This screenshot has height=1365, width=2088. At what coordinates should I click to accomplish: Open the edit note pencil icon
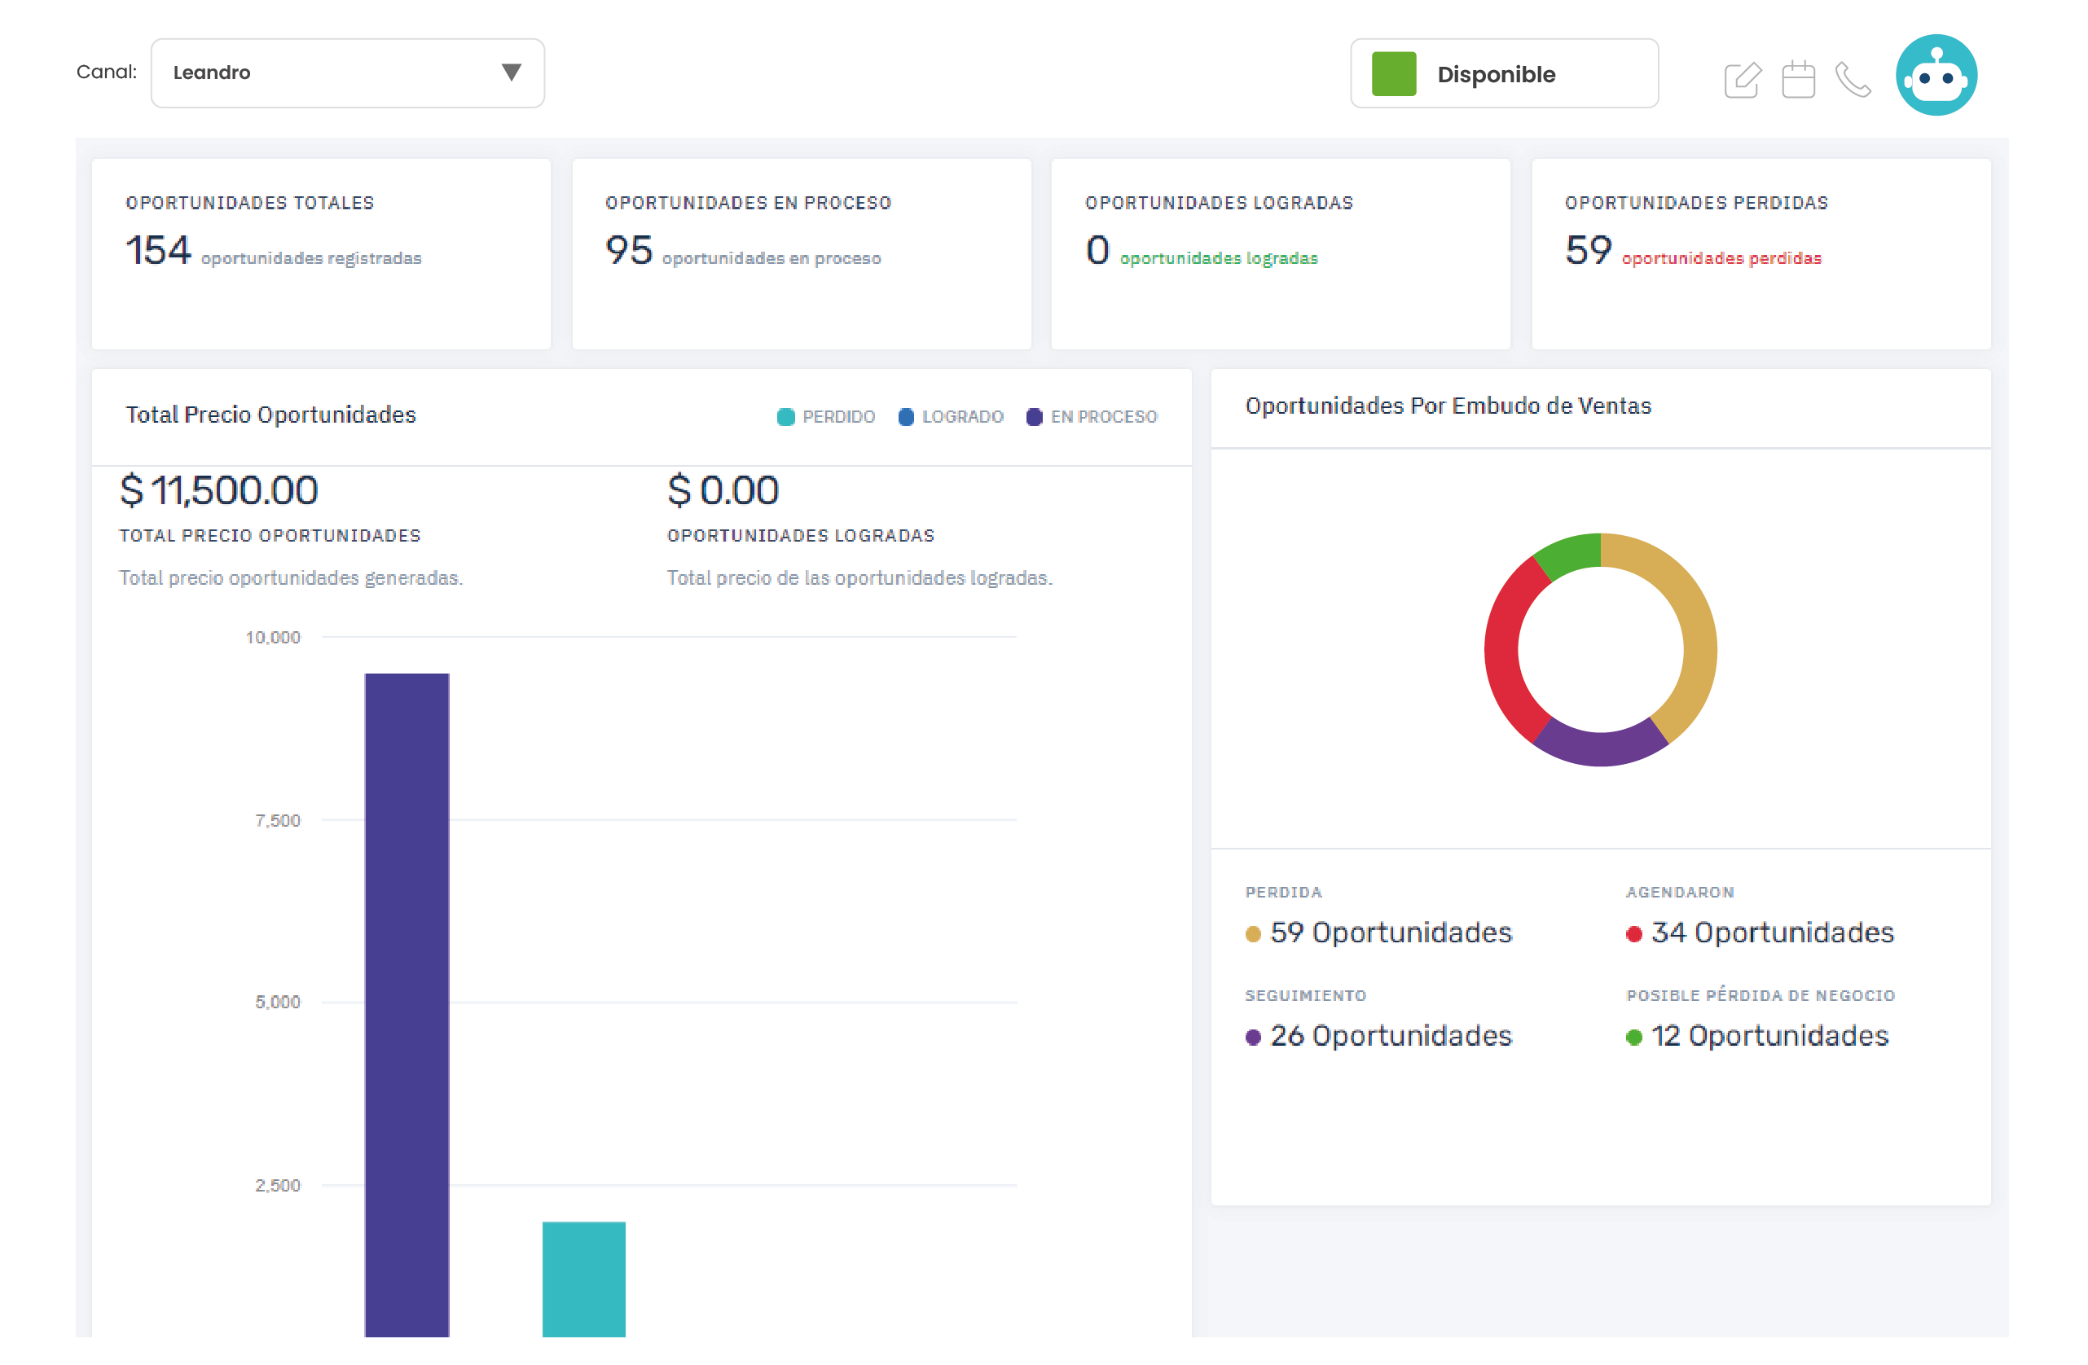click(x=1743, y=80)
